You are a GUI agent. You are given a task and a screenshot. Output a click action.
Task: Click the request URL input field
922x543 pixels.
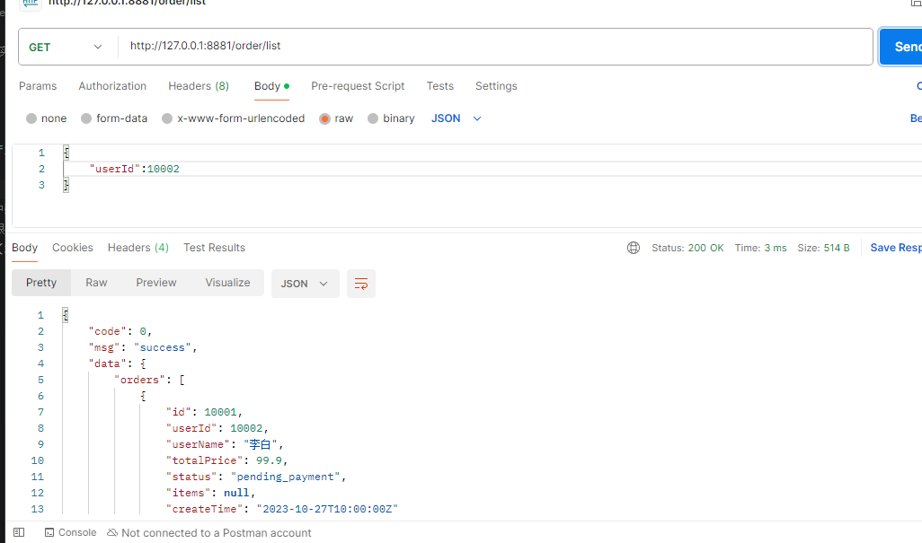click(495, 46)
